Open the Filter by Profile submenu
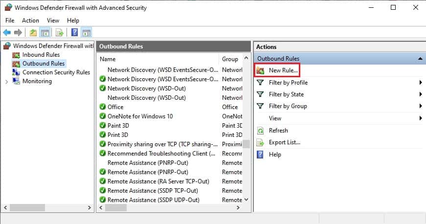The image size is (426, 224). point(288,83)
